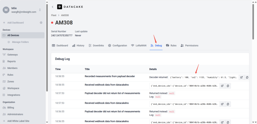Screen dimensions: 257x124
Task: Open 18:56:55 webhook data externally
Action: (222, 122)
